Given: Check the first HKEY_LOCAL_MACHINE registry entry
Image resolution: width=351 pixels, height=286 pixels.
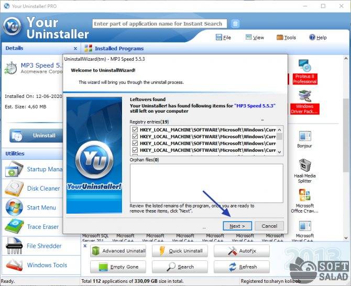Looking at the screenshot, I should tap(135, 130).
